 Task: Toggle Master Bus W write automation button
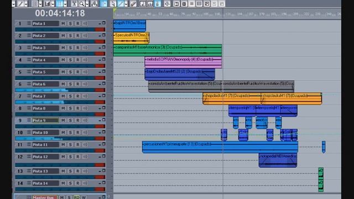[x=84, y=197]
